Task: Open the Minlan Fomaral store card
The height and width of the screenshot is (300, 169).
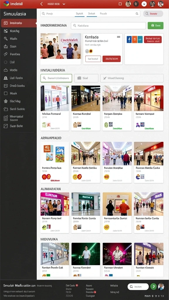Action: [x=55, y=108]
